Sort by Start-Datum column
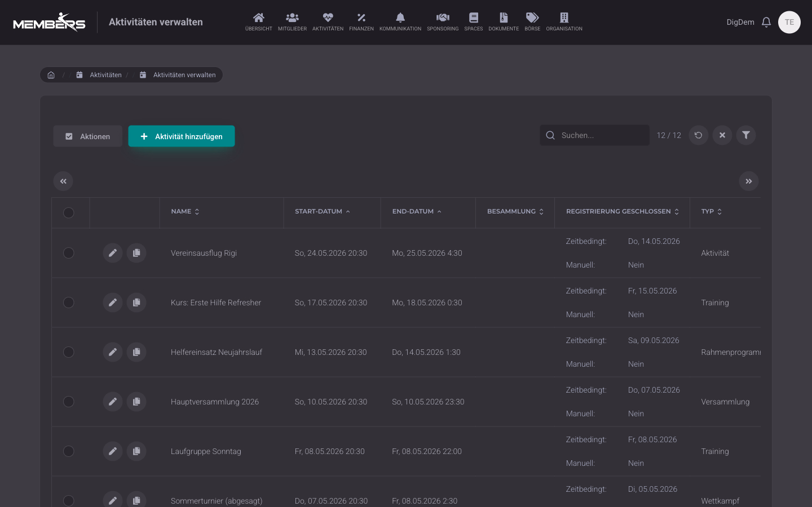This screenshot has width=812, height=507. coord(323,212)
